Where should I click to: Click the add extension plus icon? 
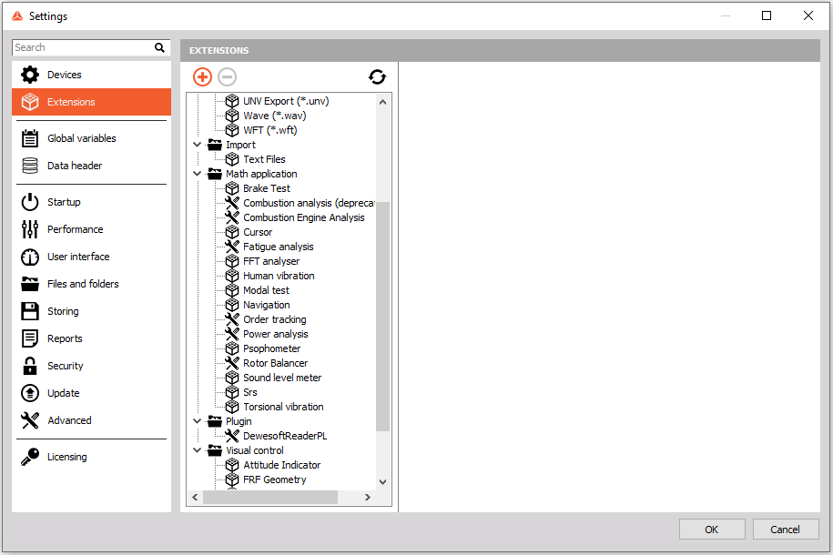[202, 76]
